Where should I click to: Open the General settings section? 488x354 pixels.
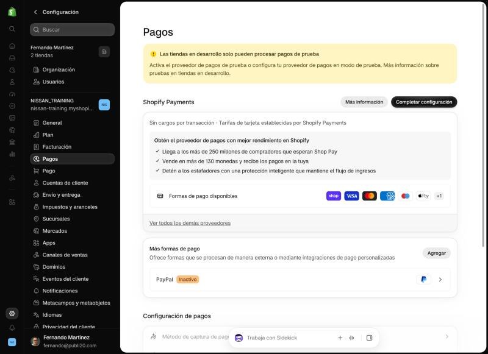72,122
